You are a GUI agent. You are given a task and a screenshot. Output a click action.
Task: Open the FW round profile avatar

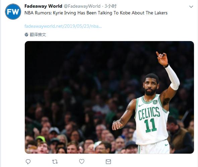[13, 12]
